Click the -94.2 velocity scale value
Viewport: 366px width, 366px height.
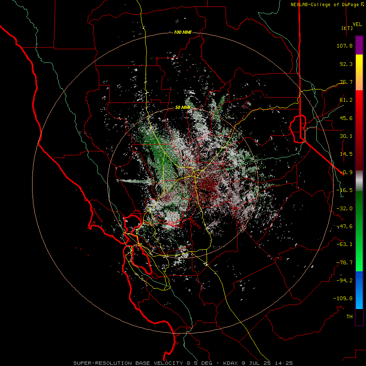point(344,281)
